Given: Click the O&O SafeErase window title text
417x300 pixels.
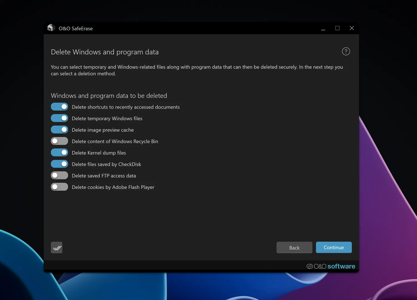Looking at the screenshot, I should pyautogui.click(x=76, y=28).
